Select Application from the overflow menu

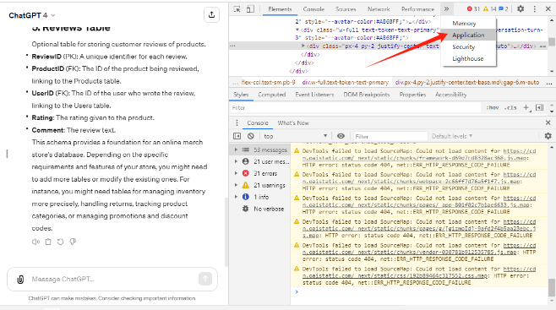click(x=468, y=35)
